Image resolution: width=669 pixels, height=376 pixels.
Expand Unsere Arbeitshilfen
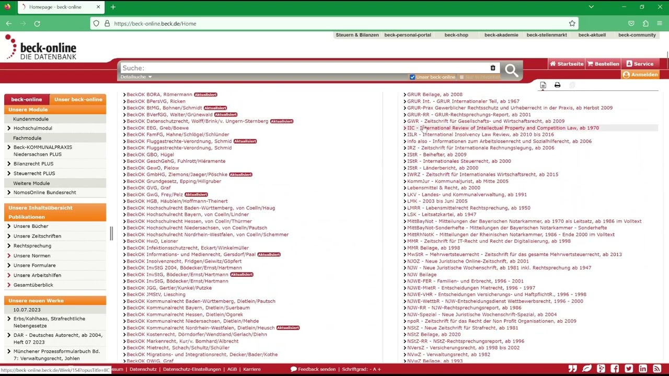click(x=9, y=275)
